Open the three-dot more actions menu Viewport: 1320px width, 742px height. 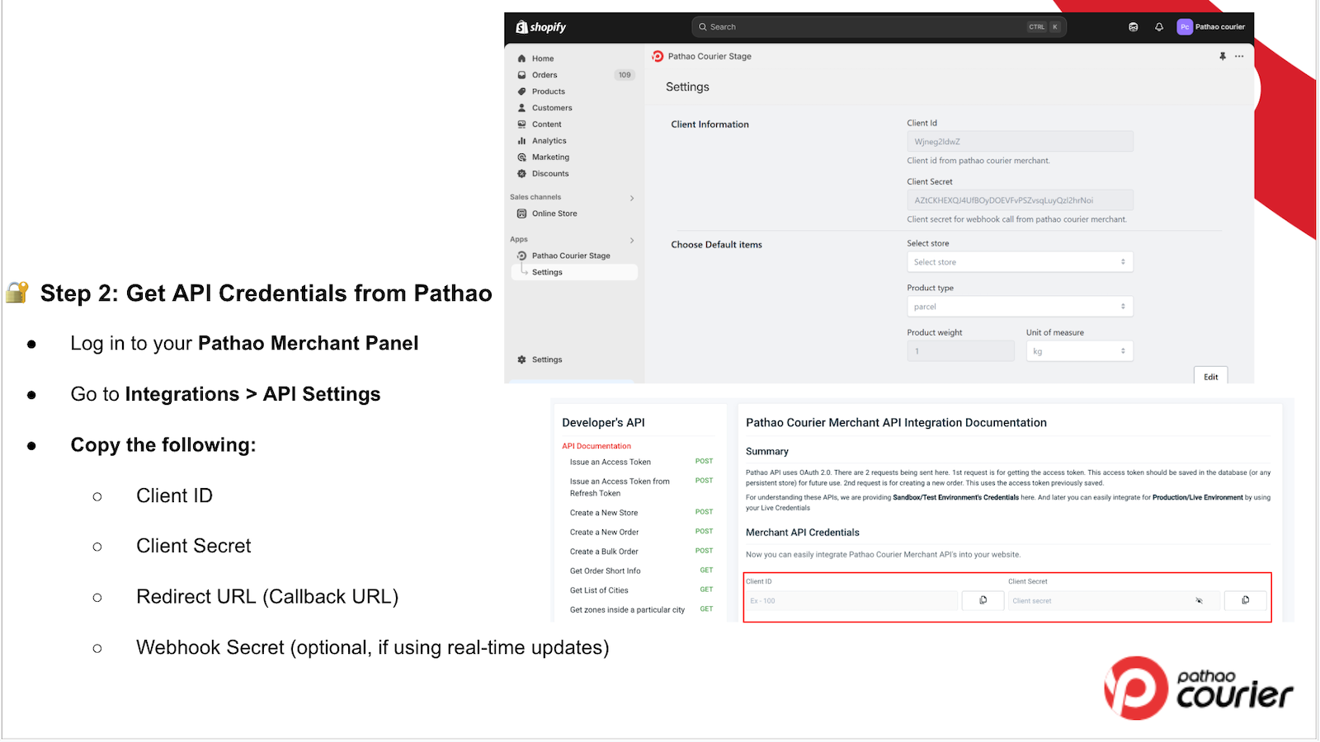coord(1239,56)
